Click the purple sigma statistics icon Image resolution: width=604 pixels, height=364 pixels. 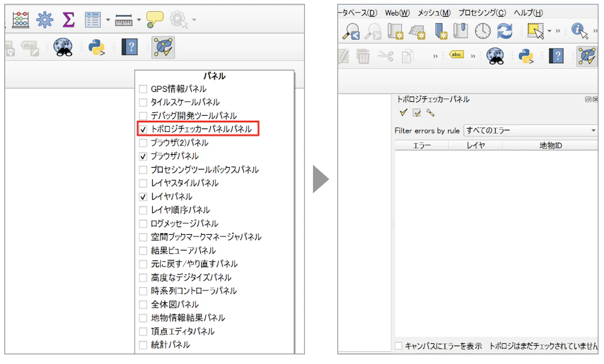click(68, 19)
